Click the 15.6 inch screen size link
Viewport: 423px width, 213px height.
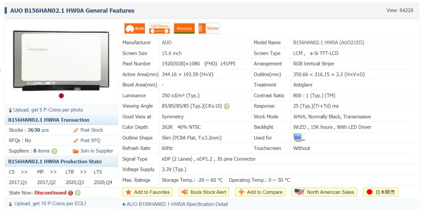point(172,53)
